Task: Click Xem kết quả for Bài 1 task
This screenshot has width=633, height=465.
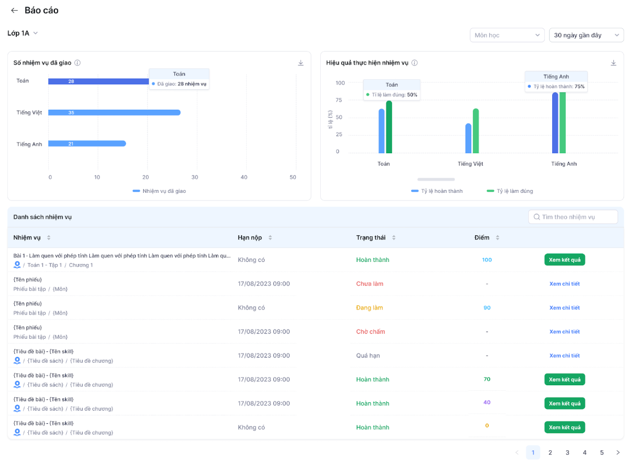Action: coord(565,260)
